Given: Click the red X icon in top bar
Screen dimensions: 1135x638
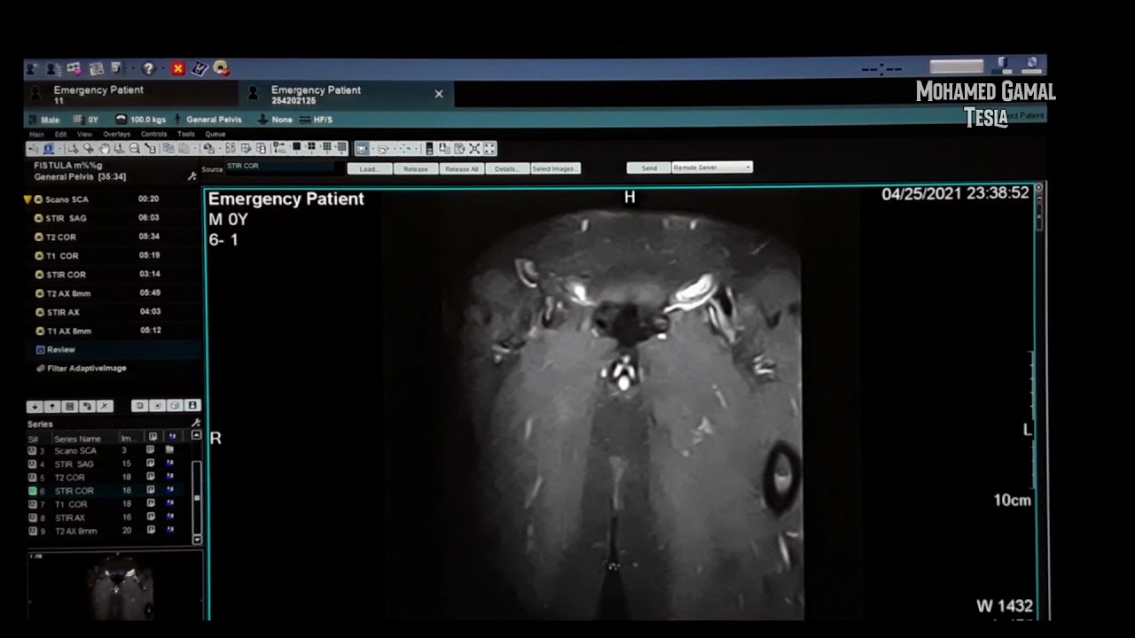Looking at the screenshot, I should [x=178, y=68].
